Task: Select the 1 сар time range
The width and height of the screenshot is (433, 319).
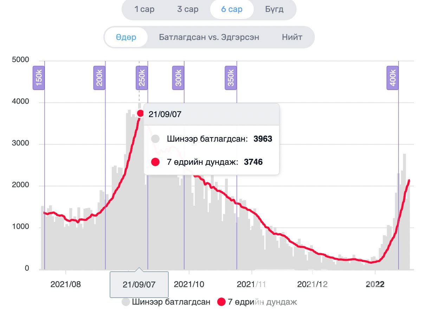Action: tap(144, 9)
